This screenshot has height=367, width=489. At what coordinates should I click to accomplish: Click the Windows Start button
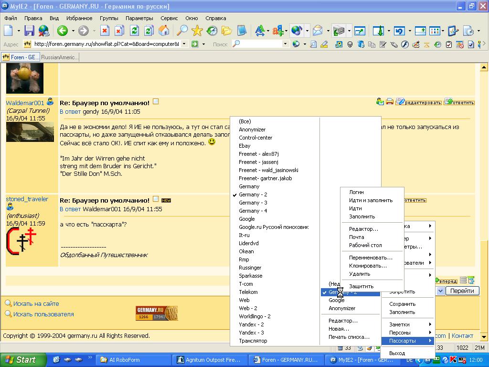pyautogui.click(x=22, y=360)
